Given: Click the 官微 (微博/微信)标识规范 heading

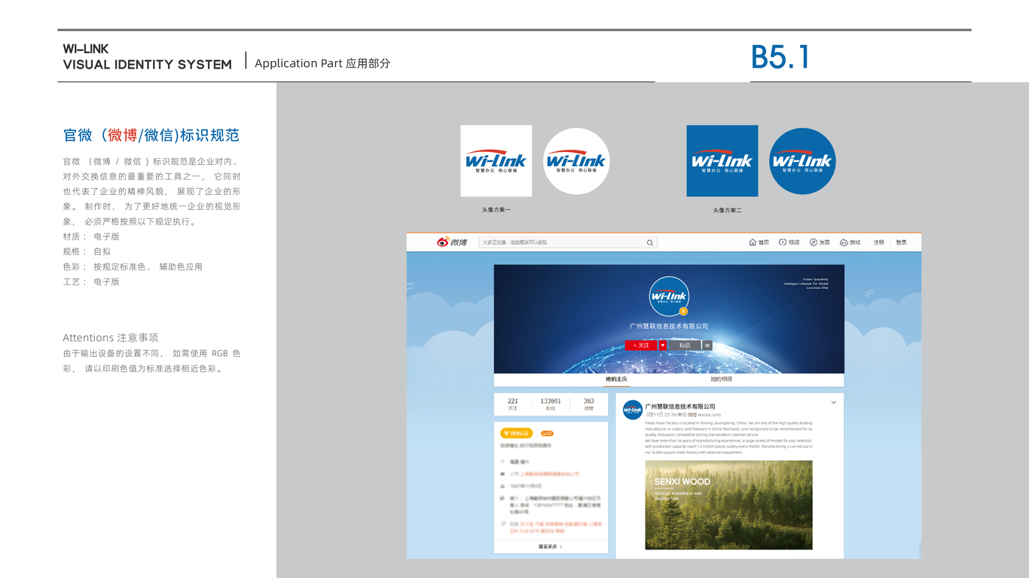Looking at the screenshot, I should [151, 135].
